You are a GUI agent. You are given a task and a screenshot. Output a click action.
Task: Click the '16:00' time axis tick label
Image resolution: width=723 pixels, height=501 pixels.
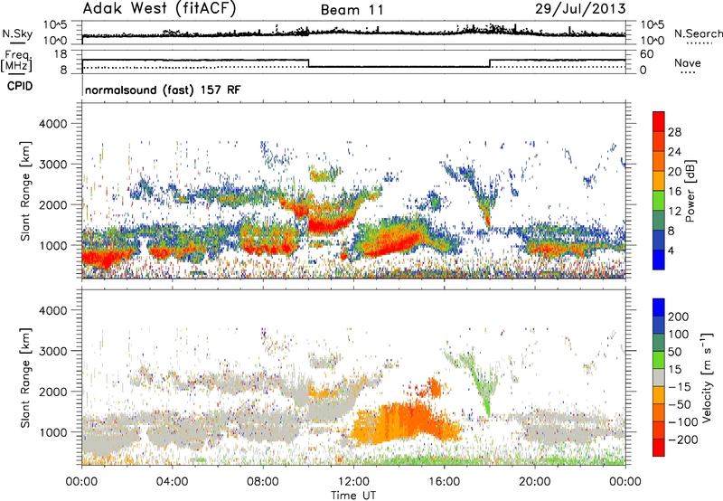[444, 482]
